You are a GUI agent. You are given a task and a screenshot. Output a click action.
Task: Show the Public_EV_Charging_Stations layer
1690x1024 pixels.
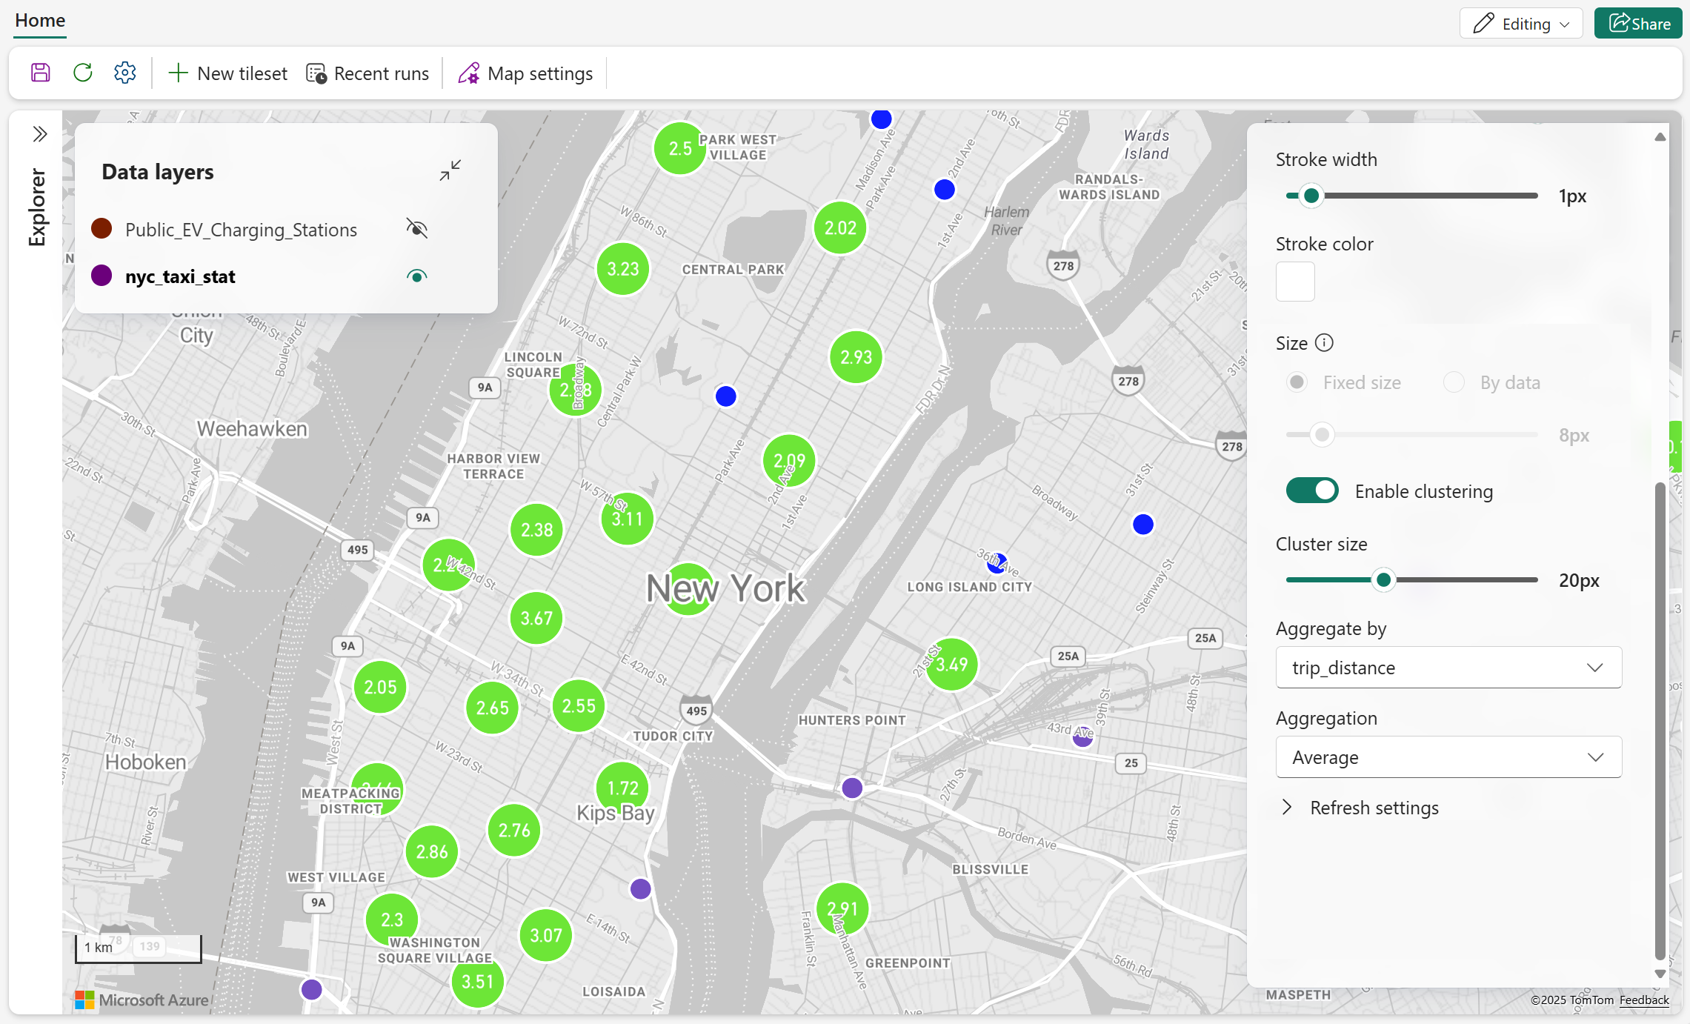[x=417, y=228]
